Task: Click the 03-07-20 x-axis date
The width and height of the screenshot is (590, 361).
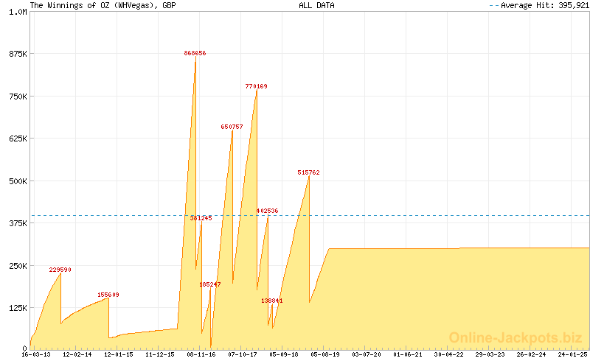Action: coord(367,354)
